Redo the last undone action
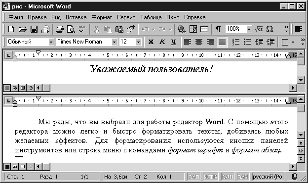Screen dimensions: 308x183 pyautogui.click(x=162, y=29)
